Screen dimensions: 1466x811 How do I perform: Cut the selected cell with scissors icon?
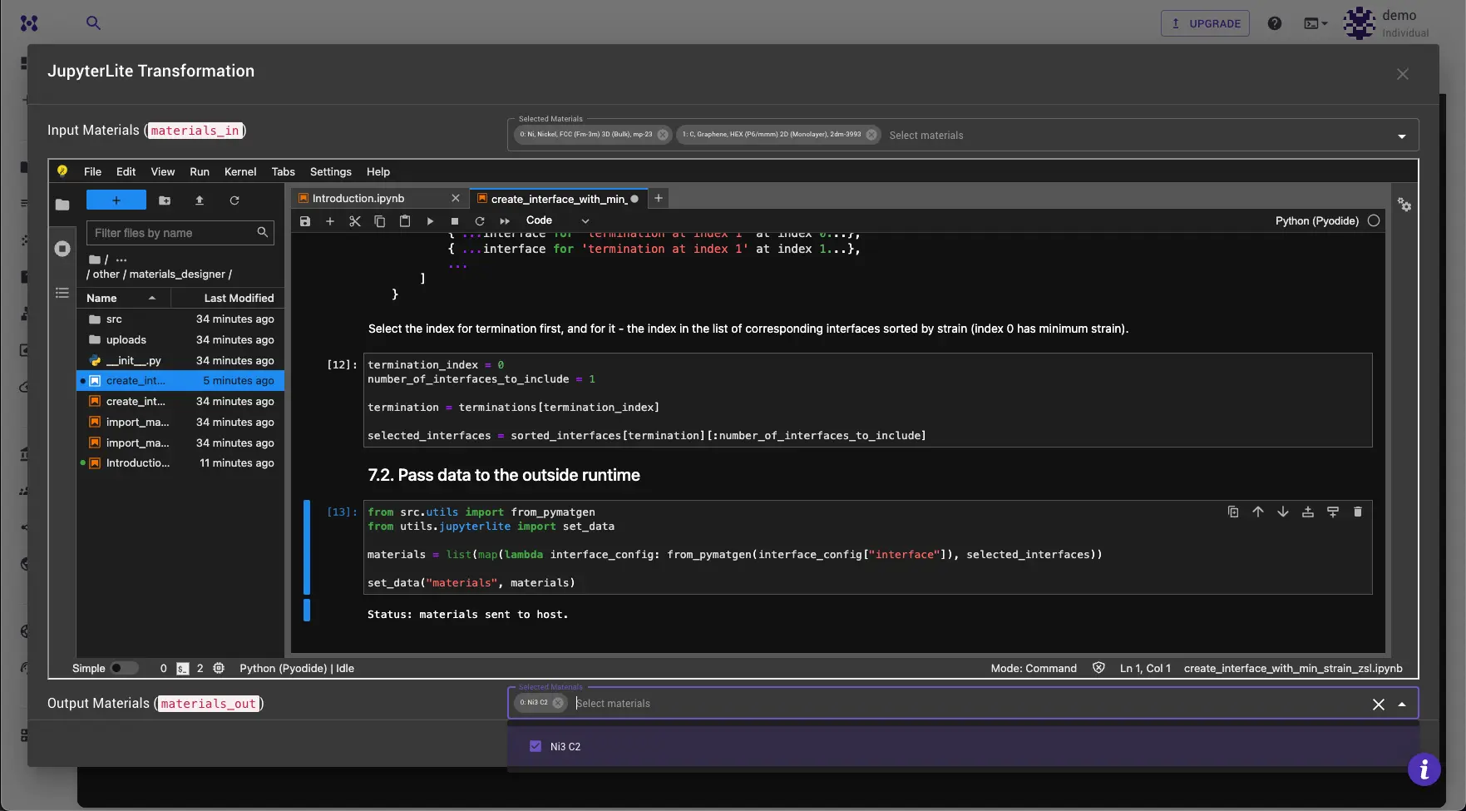click(x=355, y=220)
